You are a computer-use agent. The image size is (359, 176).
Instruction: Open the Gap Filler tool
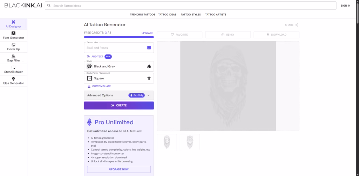click(13, 58)
